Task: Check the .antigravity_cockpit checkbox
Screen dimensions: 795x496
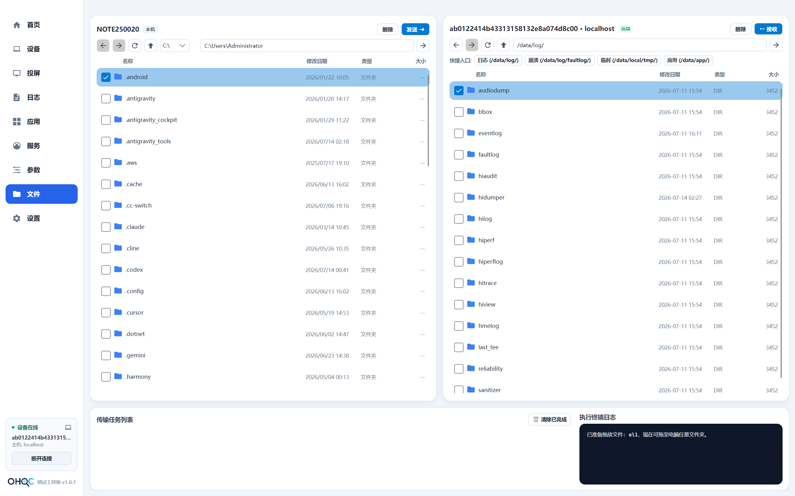Action: click(x=106, y=120)
